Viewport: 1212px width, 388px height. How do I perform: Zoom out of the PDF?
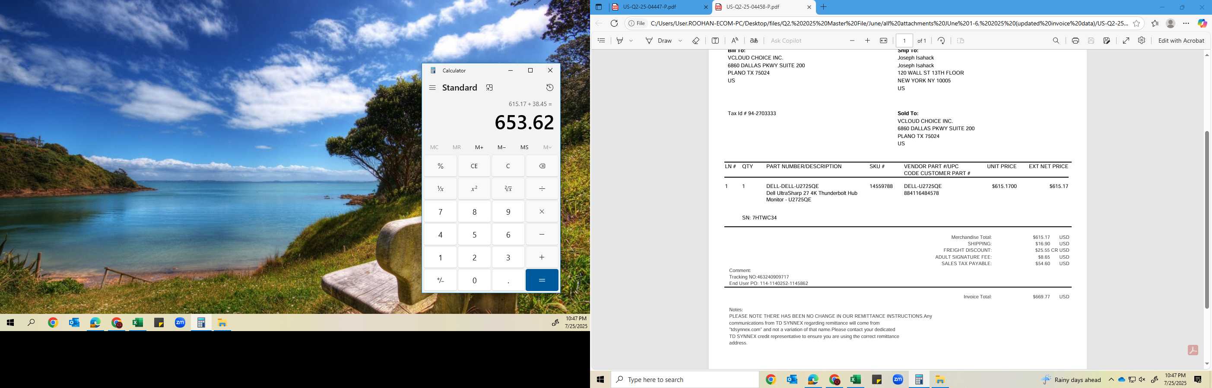[x=852, y=41]
